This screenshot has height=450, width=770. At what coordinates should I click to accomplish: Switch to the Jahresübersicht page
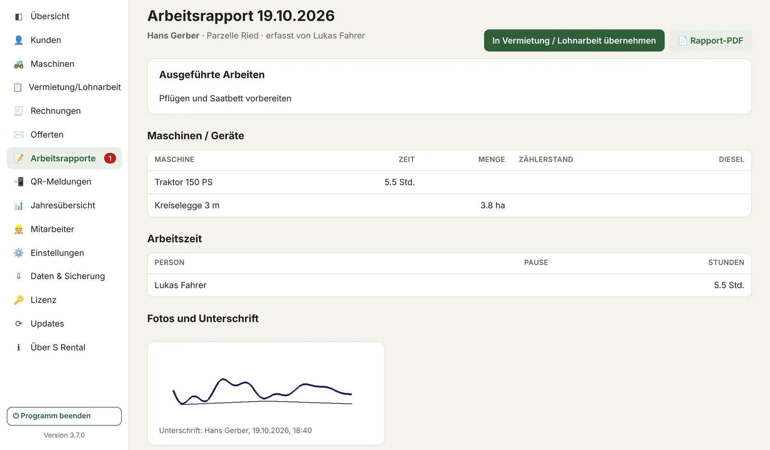(x=64, y=206)
